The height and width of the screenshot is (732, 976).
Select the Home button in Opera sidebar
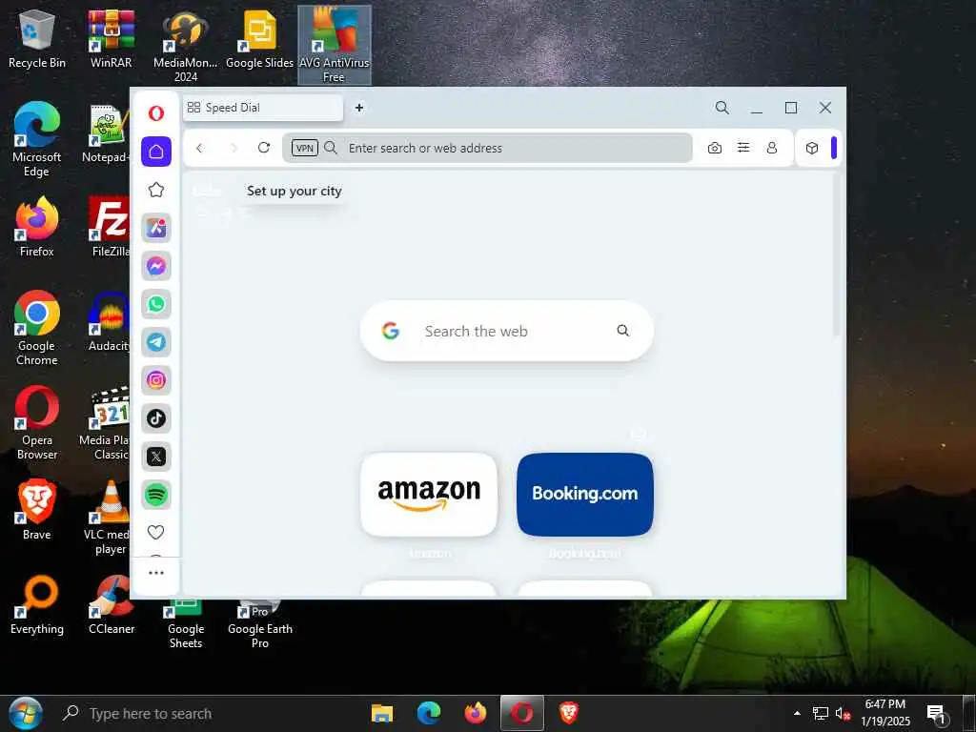(156, 152)
